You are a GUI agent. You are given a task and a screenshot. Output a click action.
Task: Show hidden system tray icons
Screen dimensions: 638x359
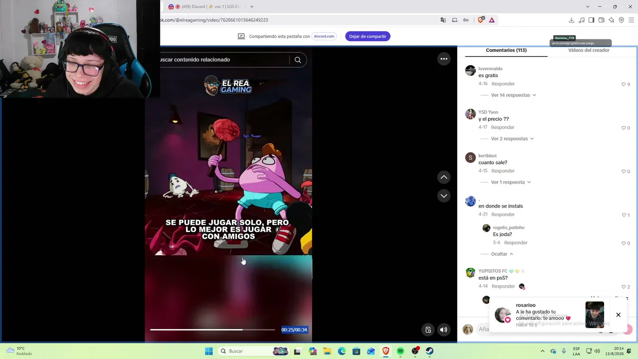click(543, 351)
